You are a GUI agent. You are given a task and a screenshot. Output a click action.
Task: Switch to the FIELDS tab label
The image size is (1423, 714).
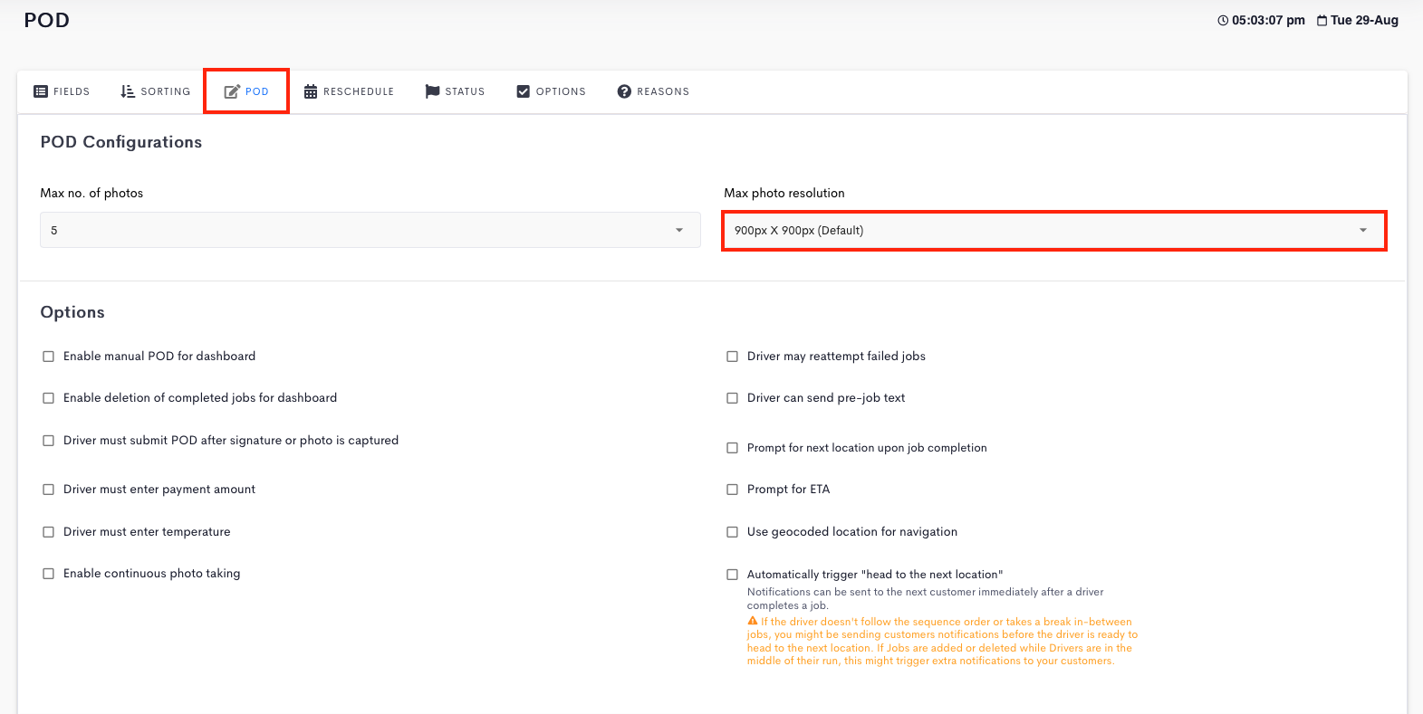click(72, 91)
